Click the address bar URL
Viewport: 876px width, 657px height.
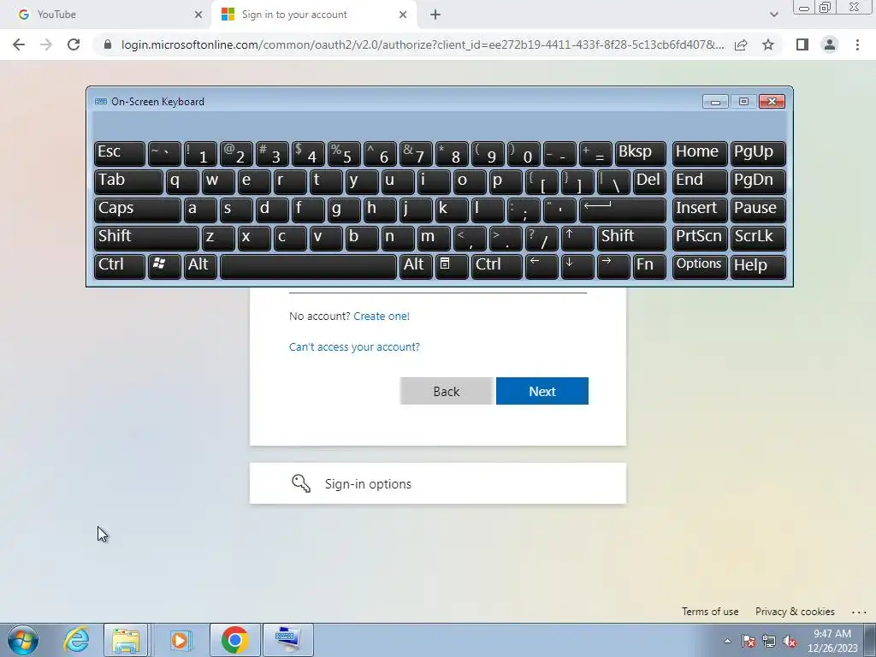(x=423, y=44)
